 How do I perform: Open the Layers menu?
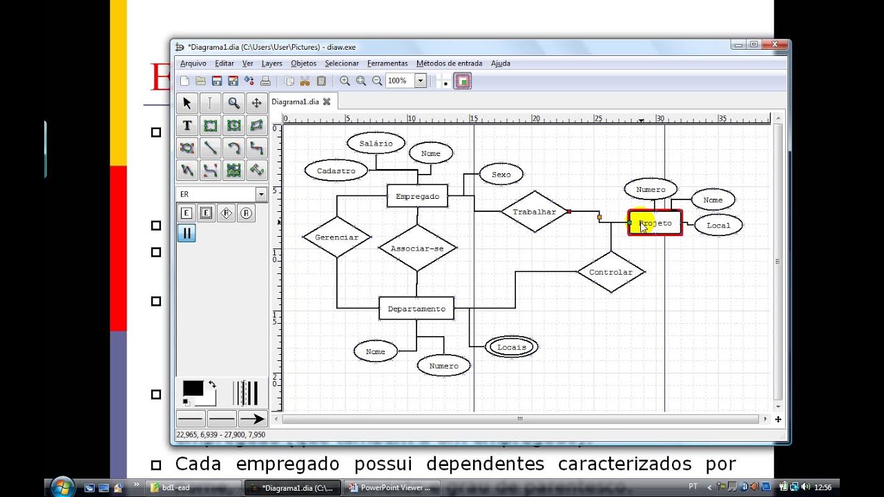pyautogui.click(x=271, y=63)
